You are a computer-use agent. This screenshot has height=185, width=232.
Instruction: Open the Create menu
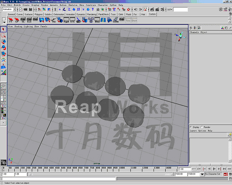click(26, 5)
